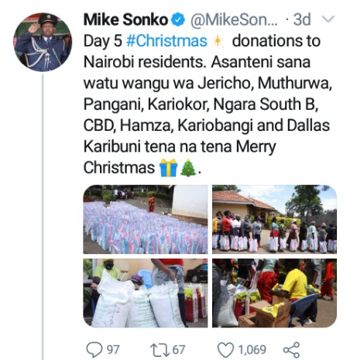View photo of large white sacks
This screenshot has height=360, width=350.
(x=146, y=293)
